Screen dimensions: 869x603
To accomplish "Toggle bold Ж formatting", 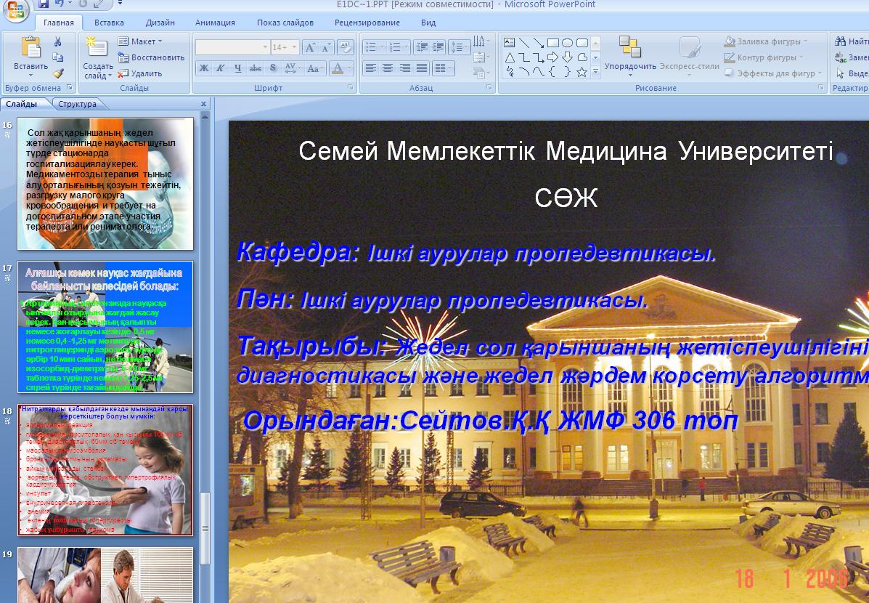I will click(204, 68).
